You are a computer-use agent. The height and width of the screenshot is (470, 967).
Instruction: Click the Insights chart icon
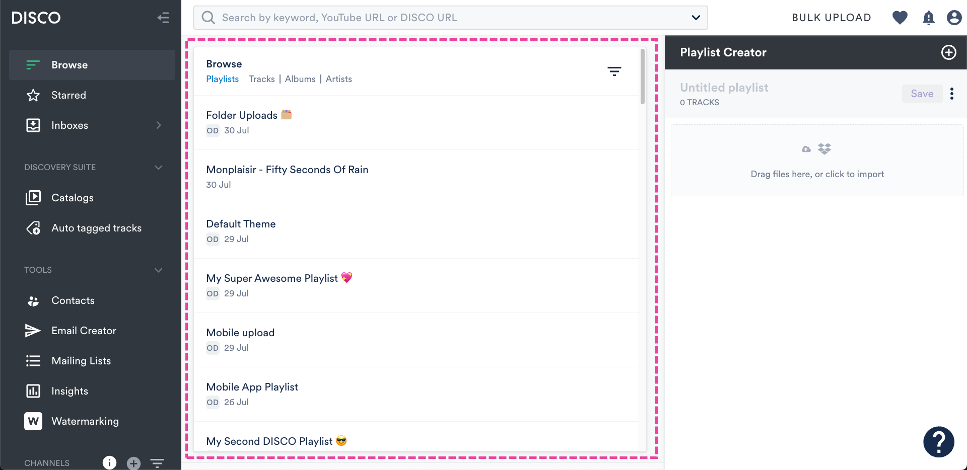(x=33, y=391)
